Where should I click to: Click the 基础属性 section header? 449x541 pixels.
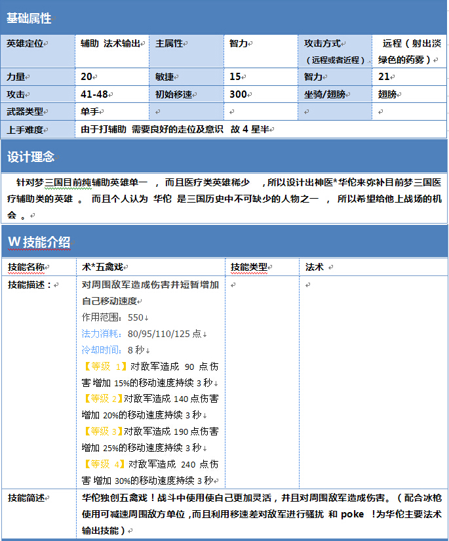29,19
